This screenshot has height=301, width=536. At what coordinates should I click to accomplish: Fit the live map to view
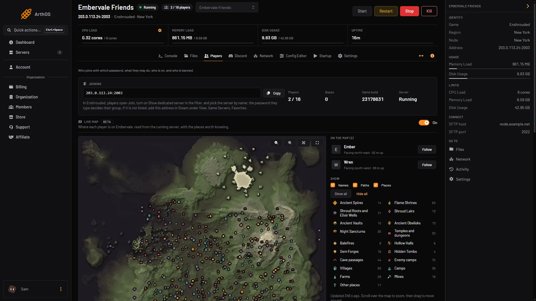303,143
